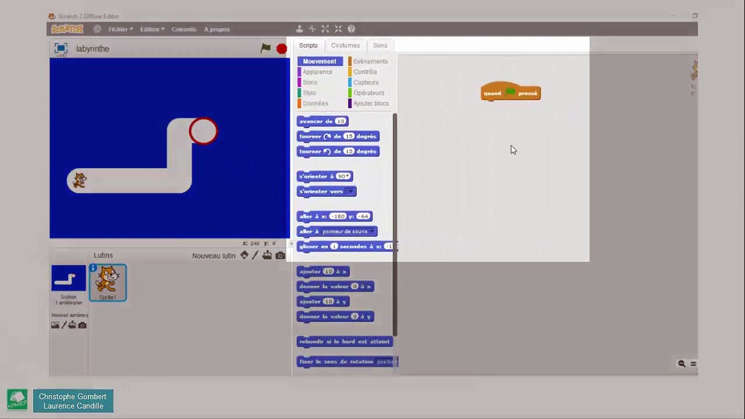Switch to the Sons tab

[x=380, y=45]
